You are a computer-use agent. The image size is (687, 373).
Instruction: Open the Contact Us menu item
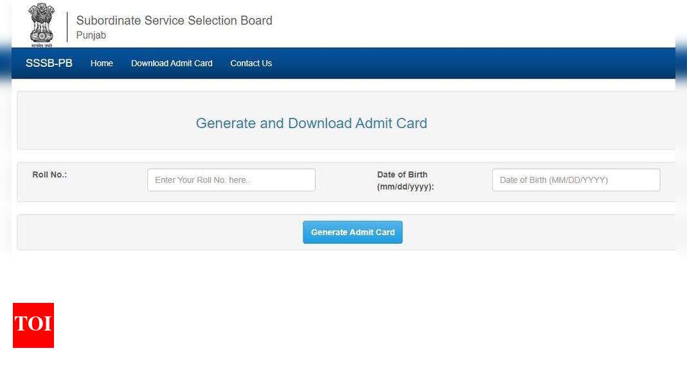point(251,63)
